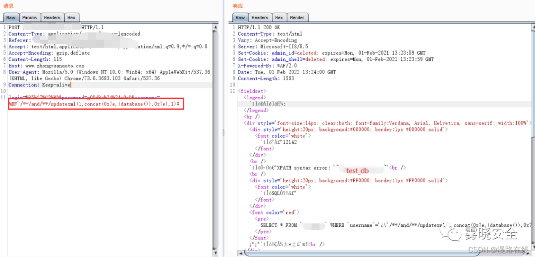Select the request Hex tab
This screenshot has height=257, width=535.
71,17
